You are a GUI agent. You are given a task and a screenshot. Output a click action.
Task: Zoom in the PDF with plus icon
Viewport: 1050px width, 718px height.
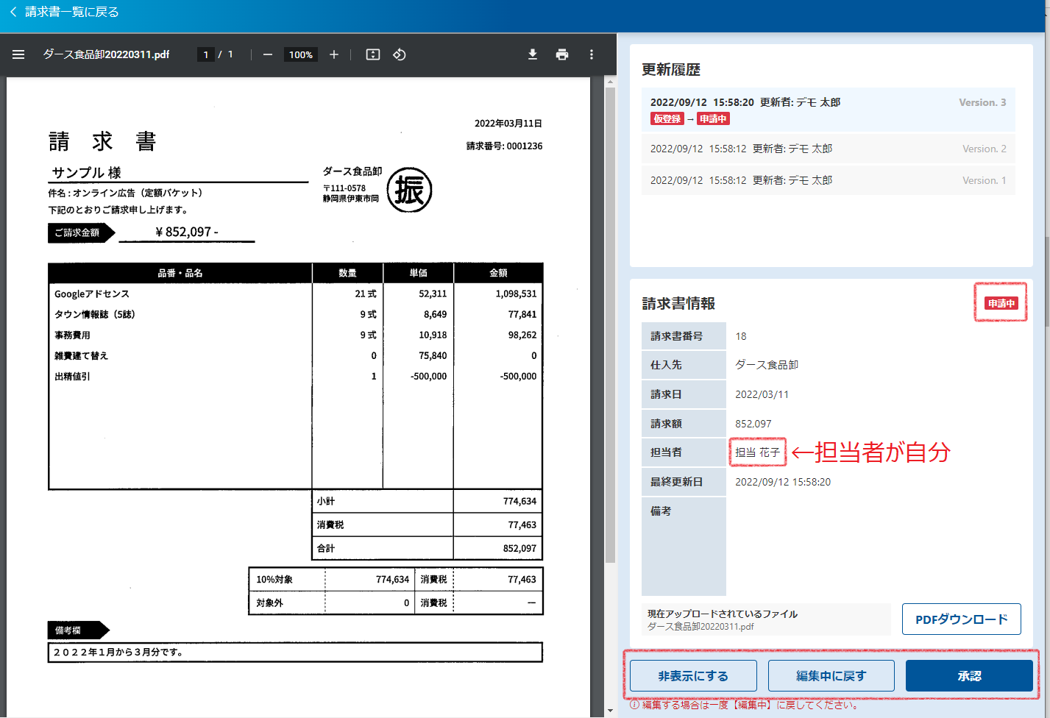[334, 54]
